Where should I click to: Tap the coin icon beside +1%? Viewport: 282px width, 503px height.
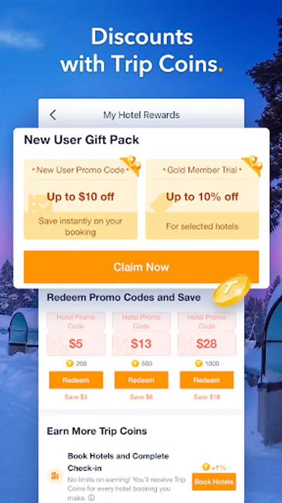pyautogui.click(x=206, y=467)
